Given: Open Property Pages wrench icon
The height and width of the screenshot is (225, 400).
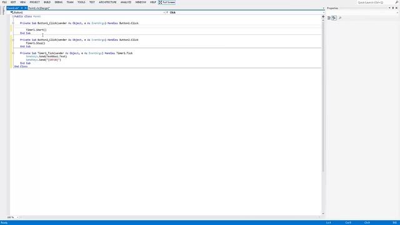Looking at the screenshot, I should (340, 18).
